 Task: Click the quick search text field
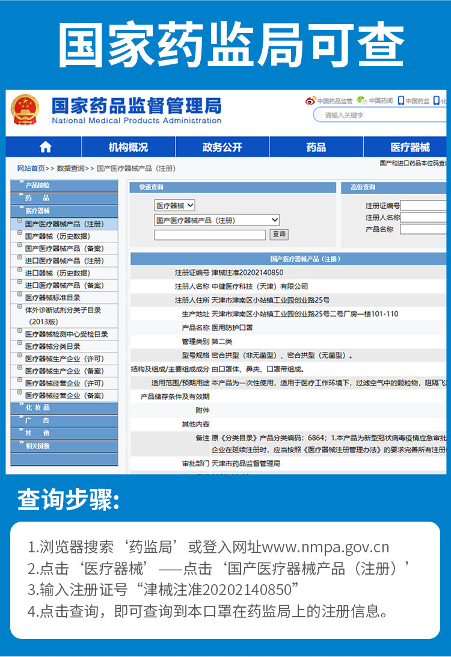click(x=210, y=235)
